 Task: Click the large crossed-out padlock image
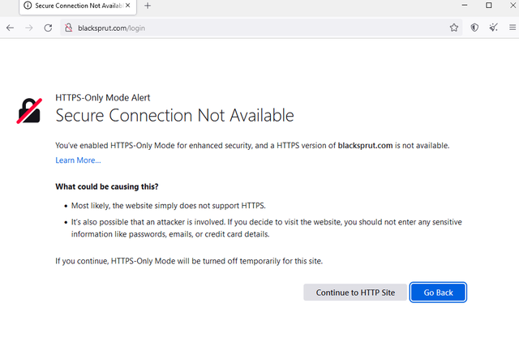pyautogui.click(x=29, y=111)
